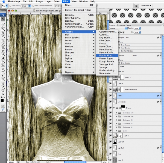Hide the Frame layer

pos(110,96)
